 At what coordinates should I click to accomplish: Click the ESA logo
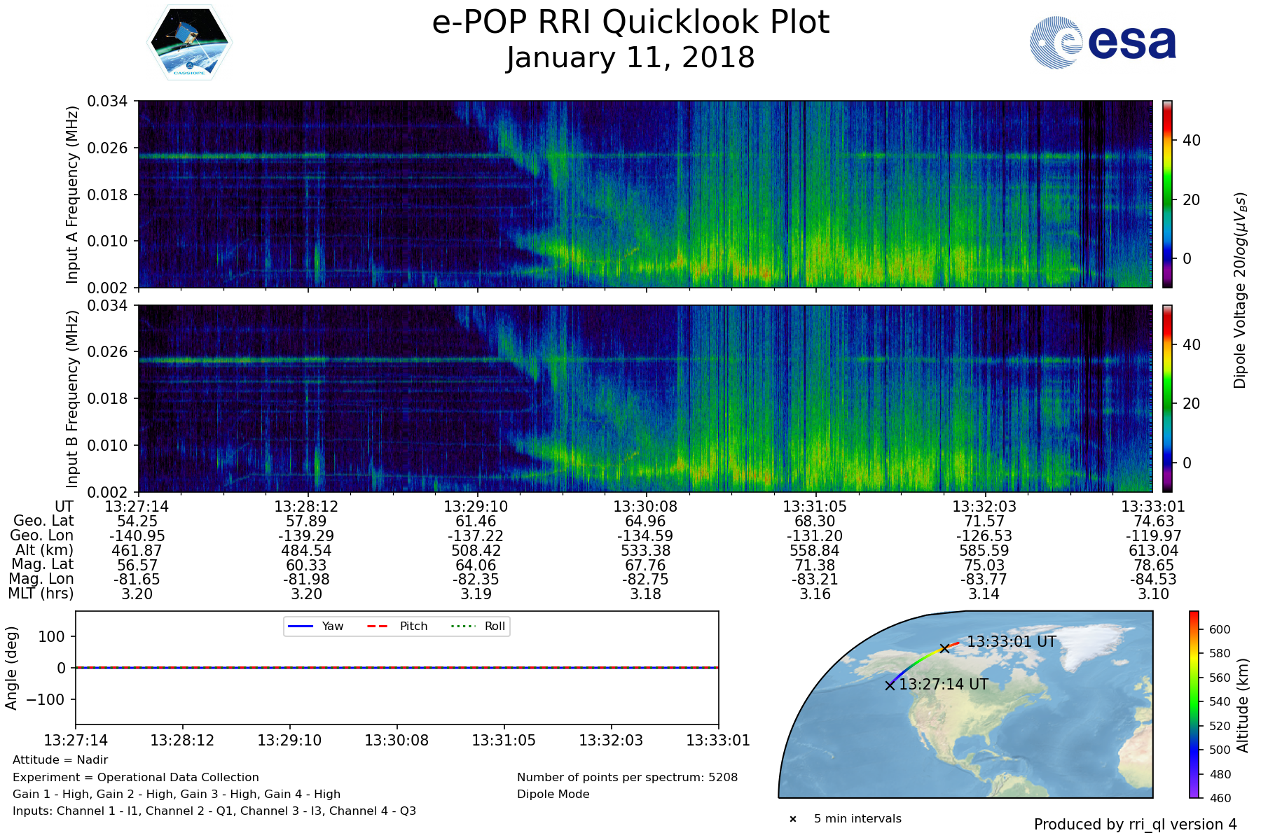[x=1103, y=43]
